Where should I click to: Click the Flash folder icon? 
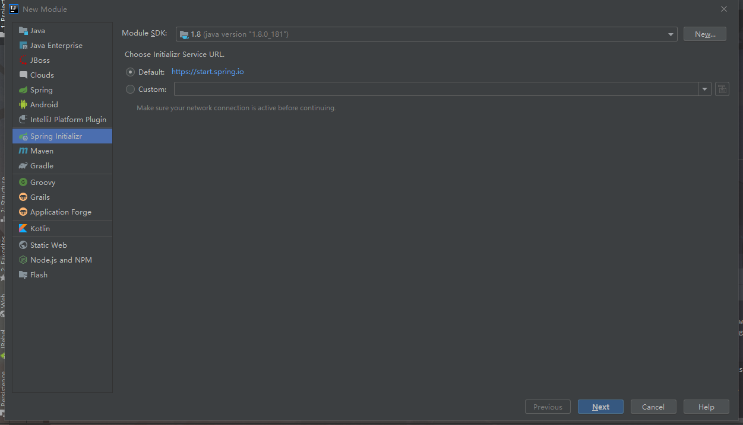23,274
